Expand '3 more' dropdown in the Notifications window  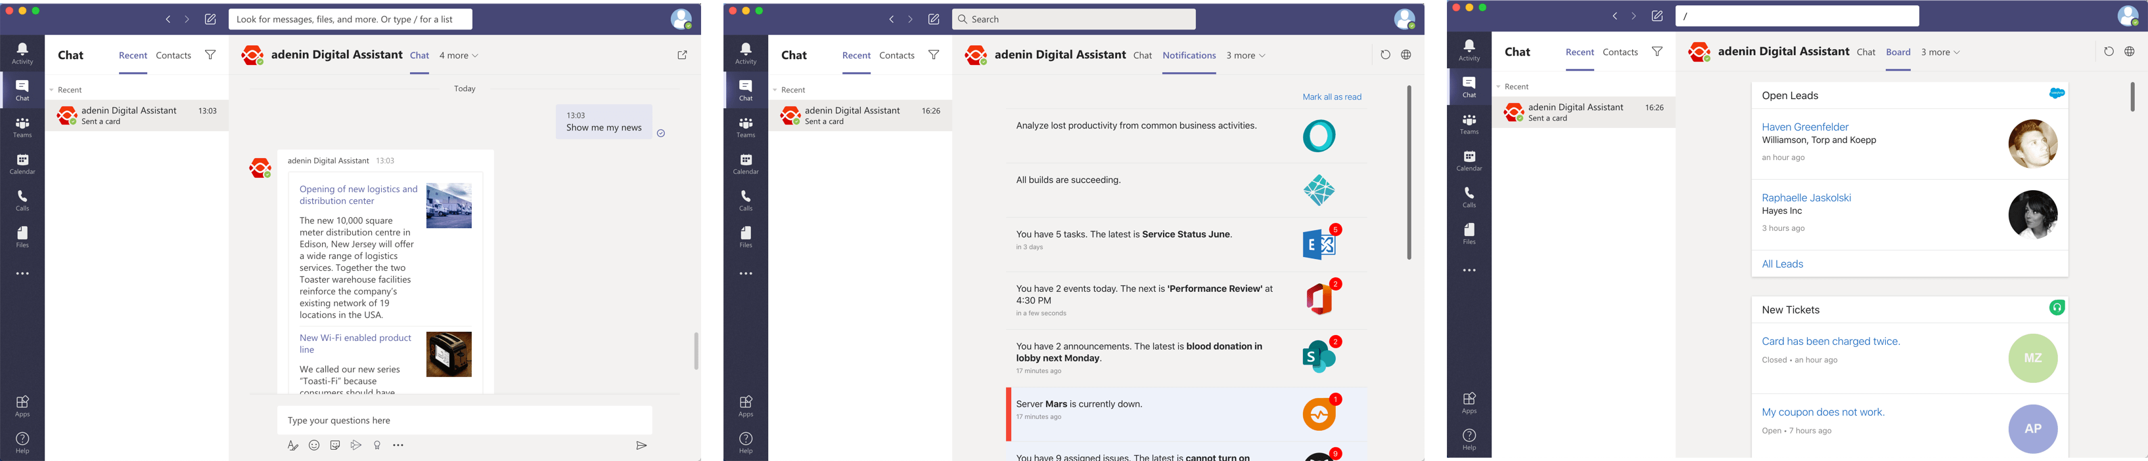1246,56
